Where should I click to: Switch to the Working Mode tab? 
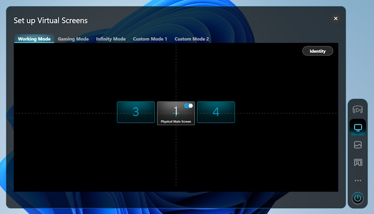(34, 39)
